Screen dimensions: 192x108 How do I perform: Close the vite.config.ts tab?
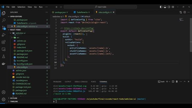tap(114, 12)
